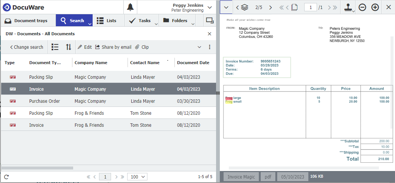Open the 100 results per page dropdown

pos(137,177)
